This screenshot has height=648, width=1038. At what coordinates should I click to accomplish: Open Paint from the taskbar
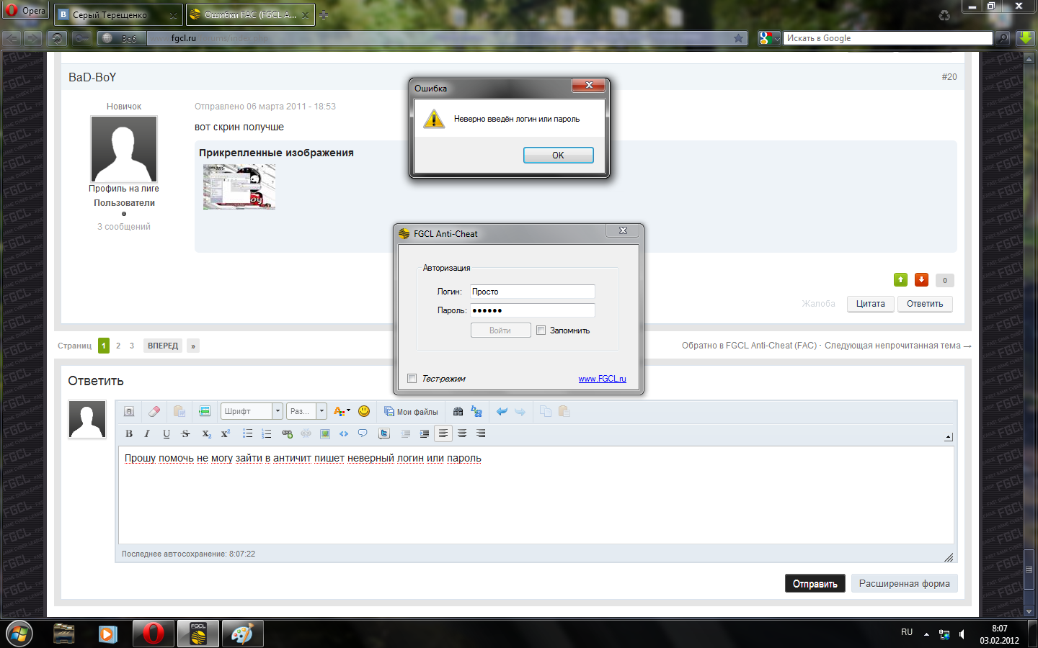[x=242, y=634]
